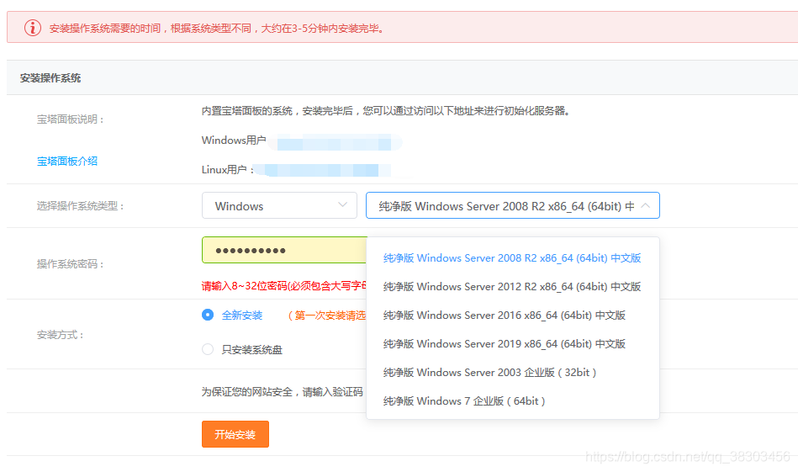Click the operating system password field

pos(284,250)
